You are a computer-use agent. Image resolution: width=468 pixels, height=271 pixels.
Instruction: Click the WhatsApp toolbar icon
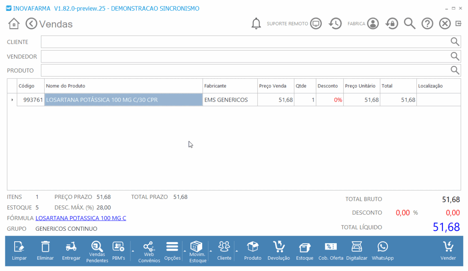click(x=383, y=251)
